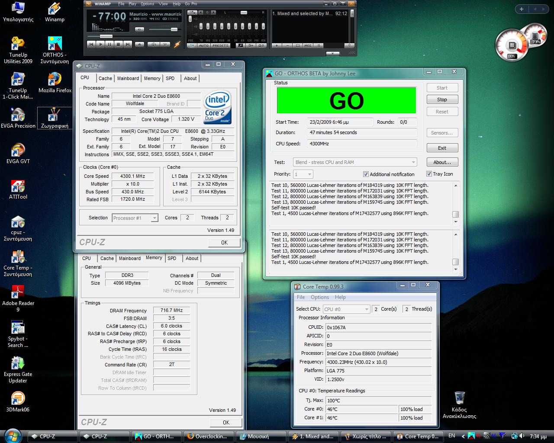Show hidden tray icons arrow
This screenshot has width=554, height=443.
[x=463, y=436]
